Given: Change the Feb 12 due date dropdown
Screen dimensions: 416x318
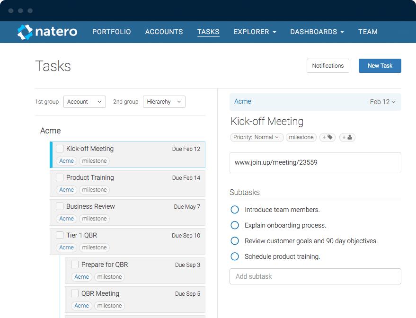Looking at the screenshot, I should coord(382,102).
